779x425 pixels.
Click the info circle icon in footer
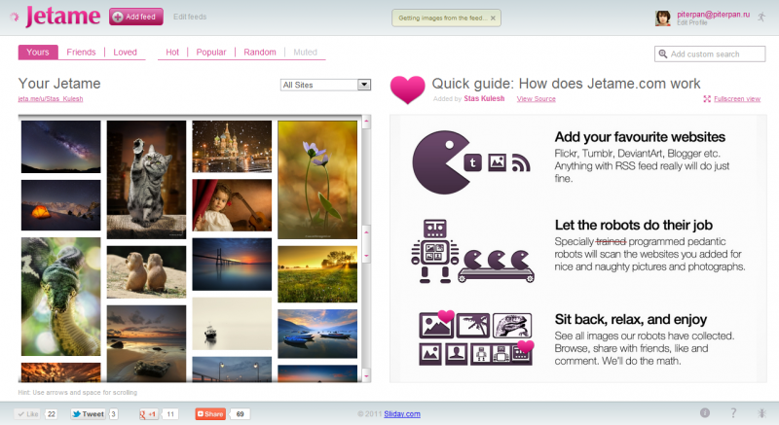point(705,412)
